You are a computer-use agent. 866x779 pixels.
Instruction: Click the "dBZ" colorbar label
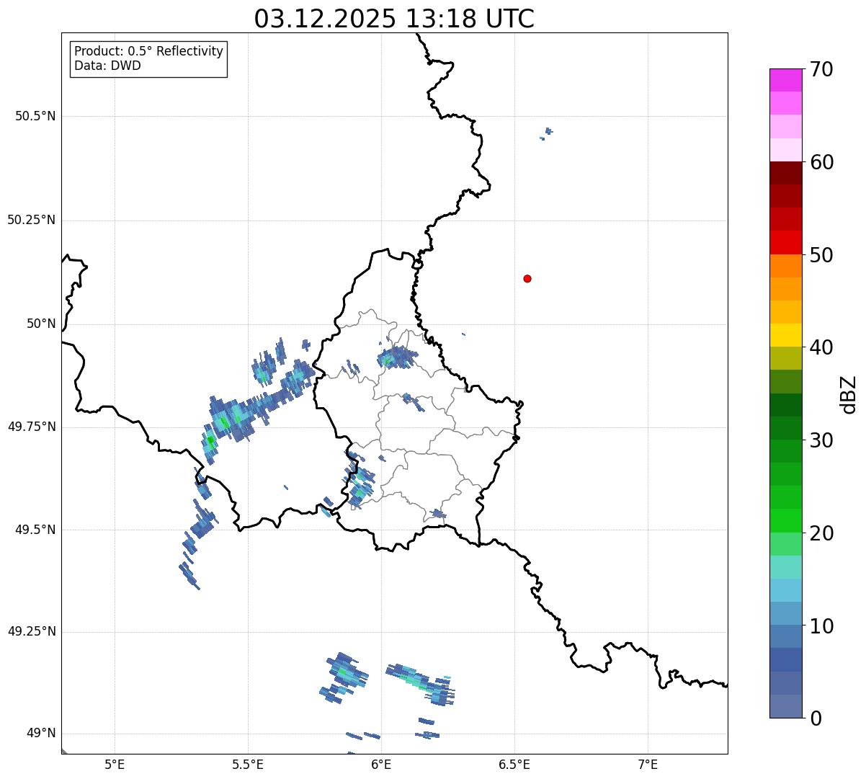(849, 394)
